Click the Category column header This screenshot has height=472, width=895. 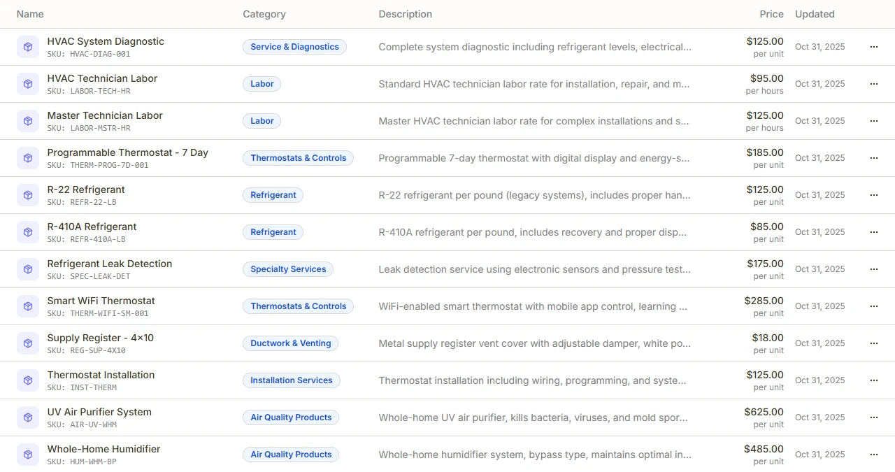pos(264,14)
